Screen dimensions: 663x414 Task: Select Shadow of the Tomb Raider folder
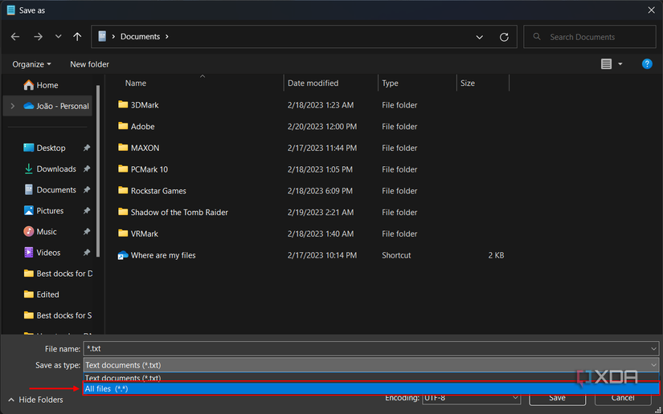pyautogui.click(x=179, y=213)
